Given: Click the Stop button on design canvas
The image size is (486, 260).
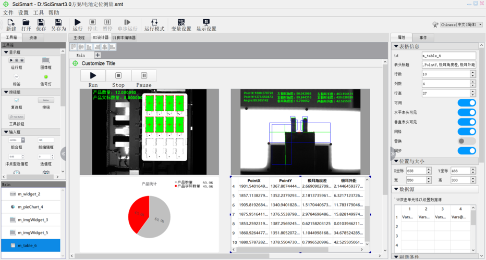Looking at the screenshot, I should tap(118, 75).
